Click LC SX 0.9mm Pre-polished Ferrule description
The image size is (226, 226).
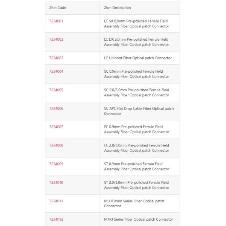click(x=136, y=24)
